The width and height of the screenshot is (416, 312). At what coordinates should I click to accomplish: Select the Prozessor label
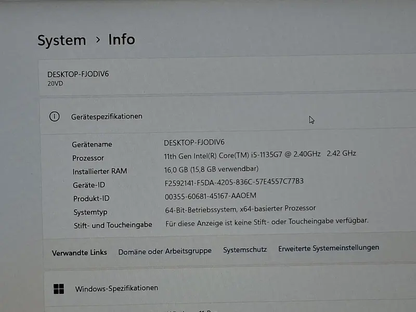click(x=88, y=158)
